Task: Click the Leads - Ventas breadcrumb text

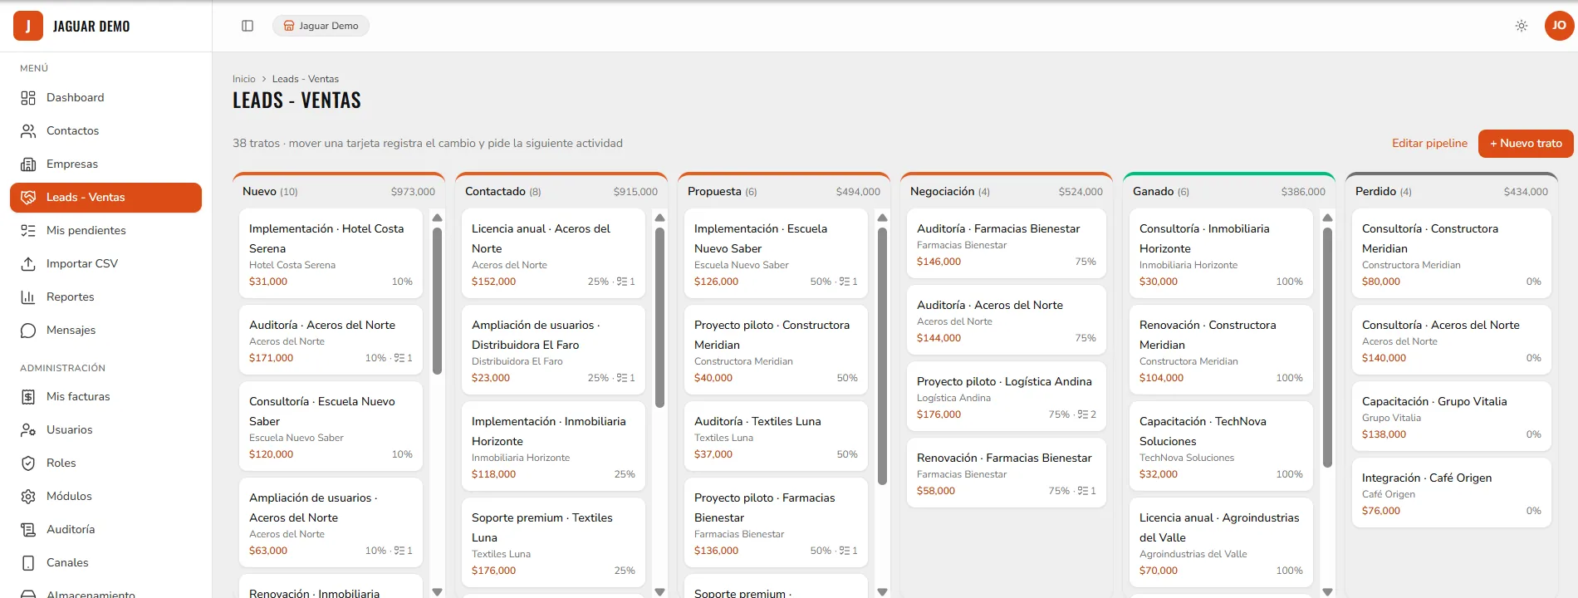Action: [x=306, y=79]
